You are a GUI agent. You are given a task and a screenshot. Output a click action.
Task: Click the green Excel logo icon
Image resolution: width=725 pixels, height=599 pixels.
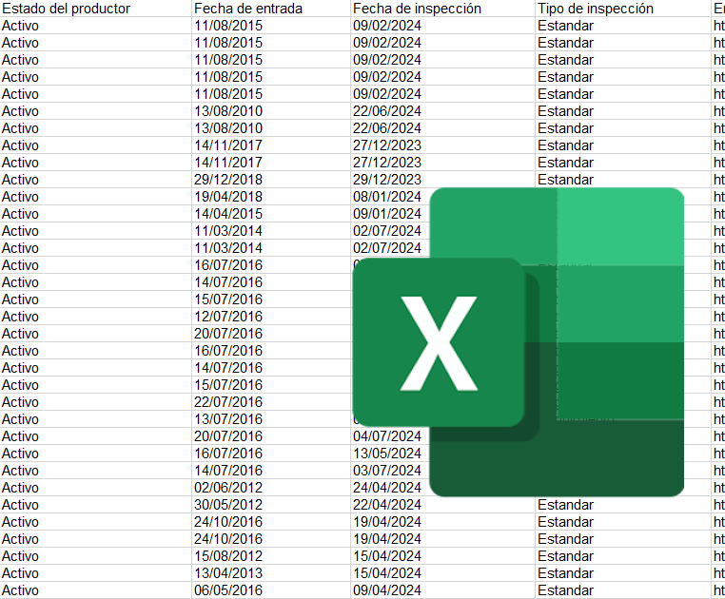click(519, 342)
